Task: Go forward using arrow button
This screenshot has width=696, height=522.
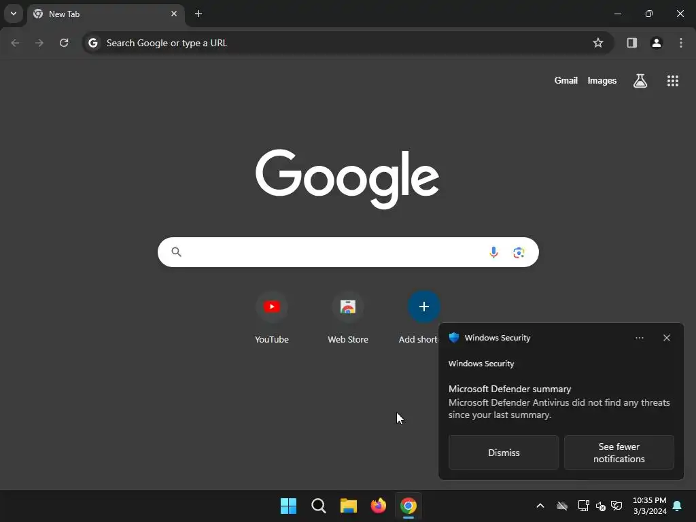Action: 39,43
